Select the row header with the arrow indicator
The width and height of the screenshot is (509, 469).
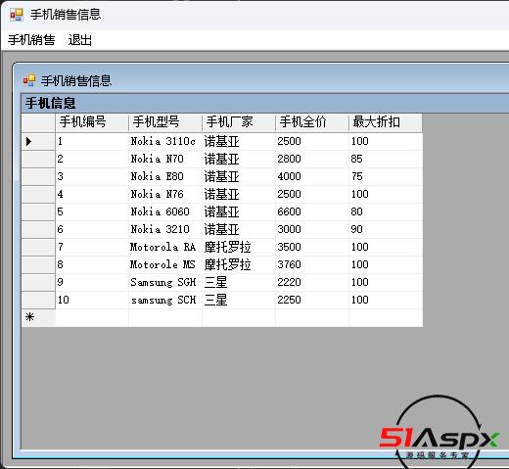(38, 141)
